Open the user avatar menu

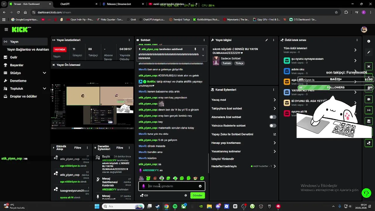click(x=364, y=30)
